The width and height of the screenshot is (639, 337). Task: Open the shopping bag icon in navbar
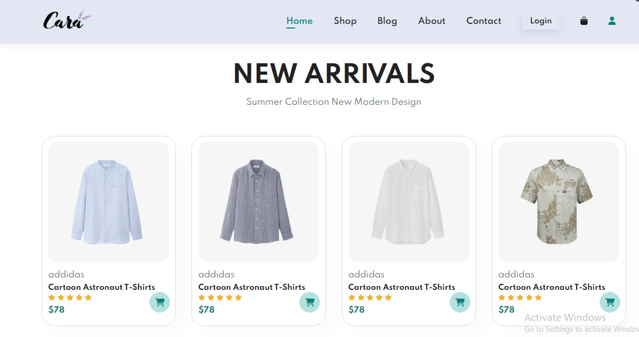(x=584, y=21)
